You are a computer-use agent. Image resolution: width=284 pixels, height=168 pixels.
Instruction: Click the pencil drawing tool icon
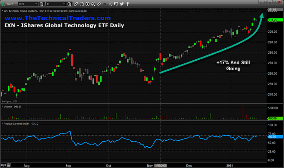[x=76, y=4]
